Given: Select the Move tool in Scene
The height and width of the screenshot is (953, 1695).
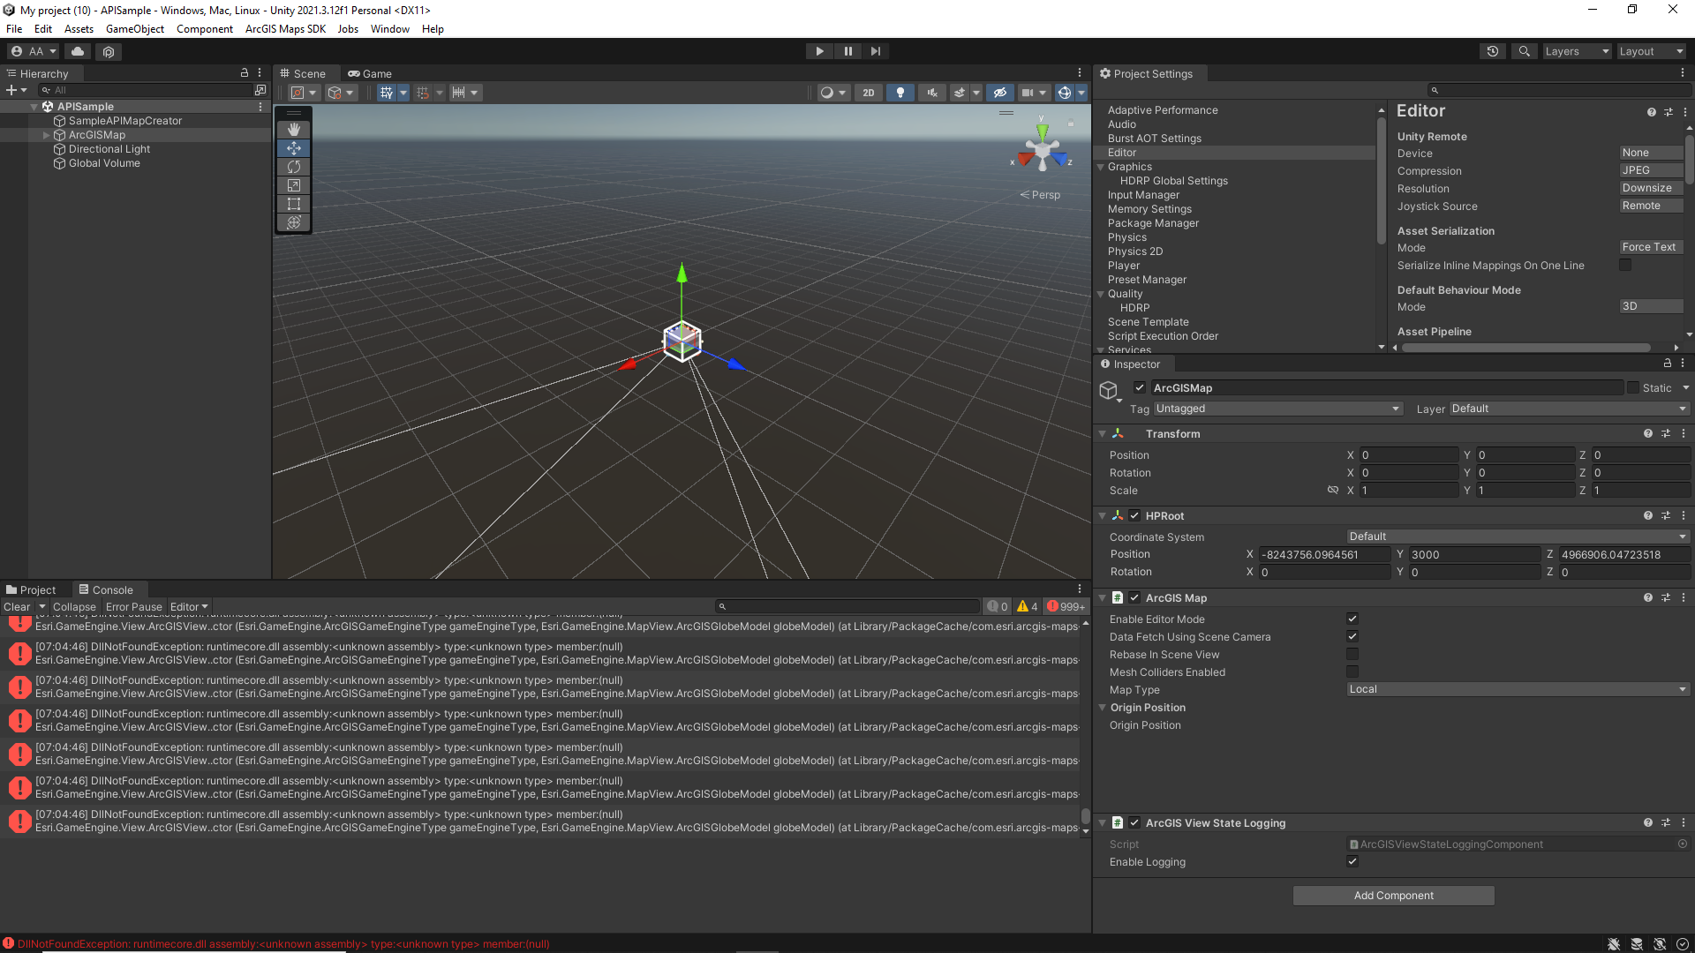Looking at the screenshot, I should (x=294, y=148).
